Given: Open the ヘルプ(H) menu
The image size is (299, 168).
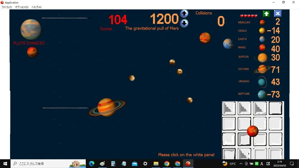Looking at the screenshot, I should coord(36,7).
